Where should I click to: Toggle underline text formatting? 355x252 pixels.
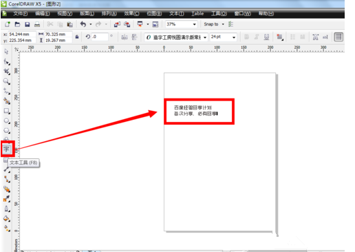point(266,36)
